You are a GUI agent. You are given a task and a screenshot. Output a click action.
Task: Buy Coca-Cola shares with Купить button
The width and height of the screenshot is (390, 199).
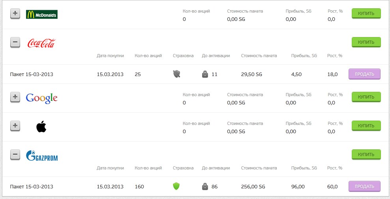366,42
